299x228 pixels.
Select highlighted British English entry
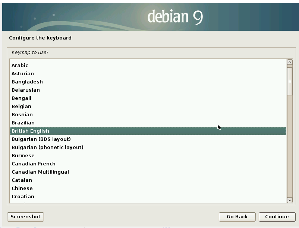[x=30, y=131]
